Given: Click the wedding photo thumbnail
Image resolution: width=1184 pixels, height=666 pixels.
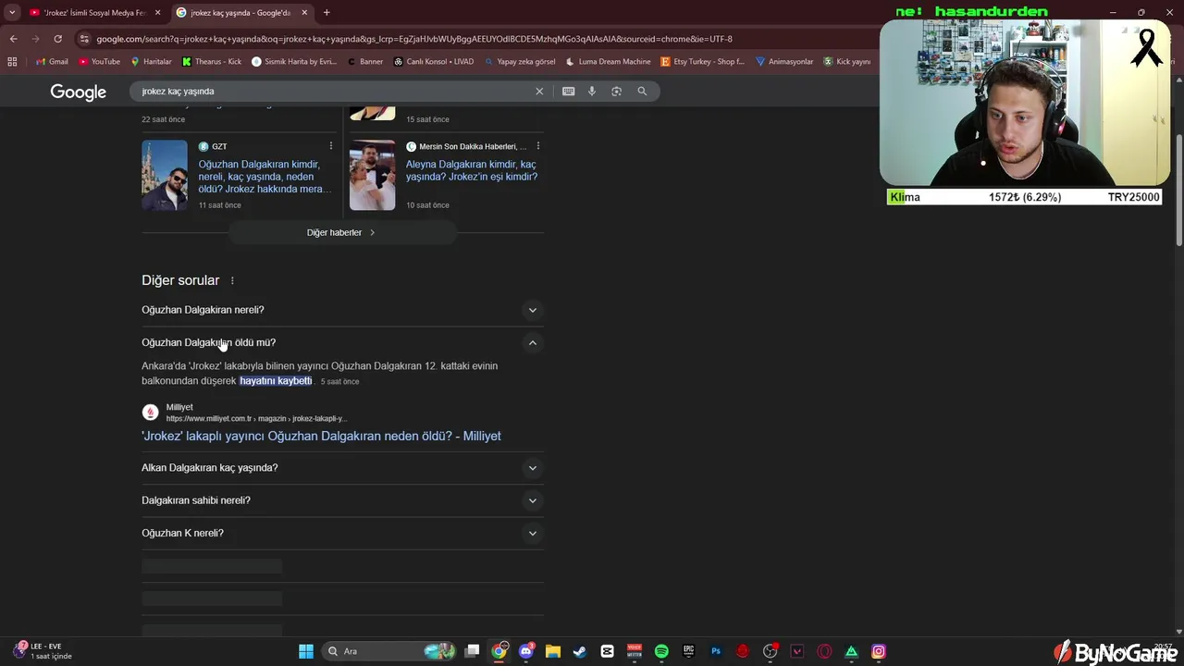Looking at the screenshot, I should [372, 175].
